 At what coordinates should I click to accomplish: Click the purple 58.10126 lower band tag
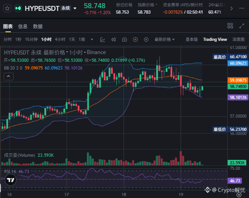(x=238, y=98)
